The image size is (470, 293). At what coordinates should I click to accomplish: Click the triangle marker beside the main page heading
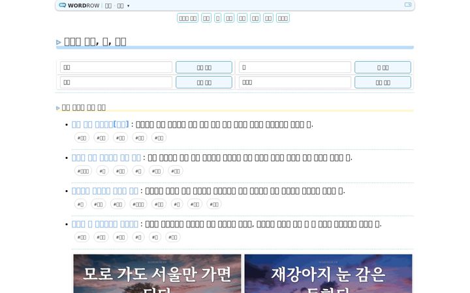coord(59,42)
